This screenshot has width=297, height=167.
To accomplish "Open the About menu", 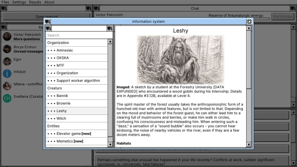I will pyautogui.click(x=49, y=2).
